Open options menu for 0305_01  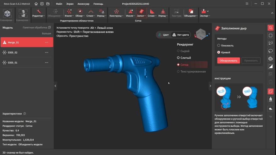click(47, 63)
